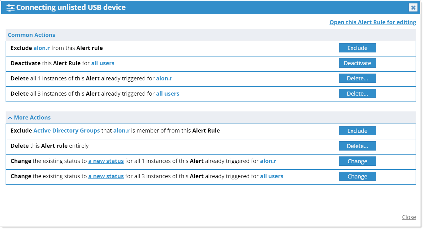Close dialog with the X icon

[x=413, y=8]
